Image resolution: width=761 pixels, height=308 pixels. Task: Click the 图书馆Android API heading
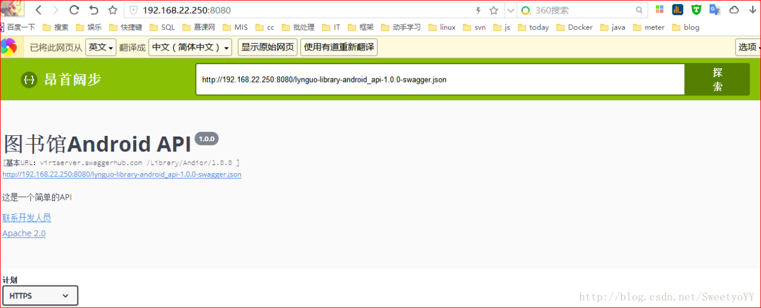tap(98, 144)
